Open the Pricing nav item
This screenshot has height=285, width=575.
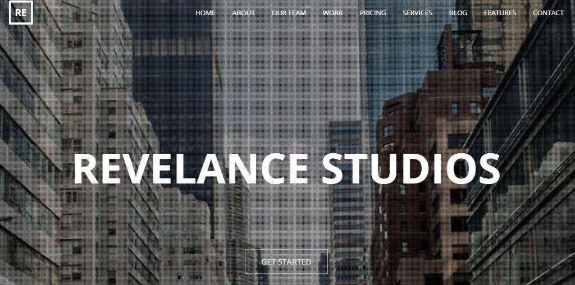373,13
